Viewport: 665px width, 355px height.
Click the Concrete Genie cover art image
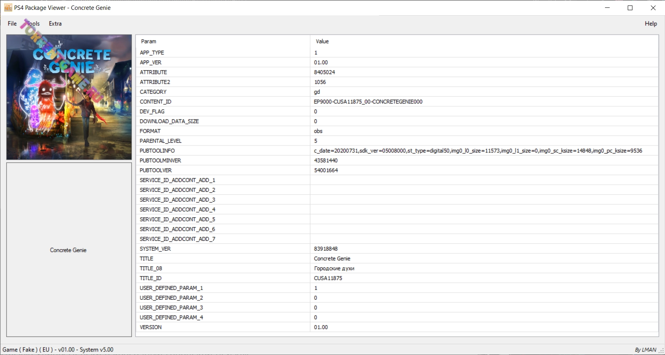(69, 97)
